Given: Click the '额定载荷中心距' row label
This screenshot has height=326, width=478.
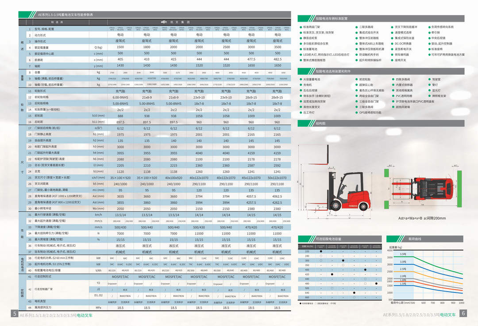Looking at the screenshot, I should [x=44, y=53].
